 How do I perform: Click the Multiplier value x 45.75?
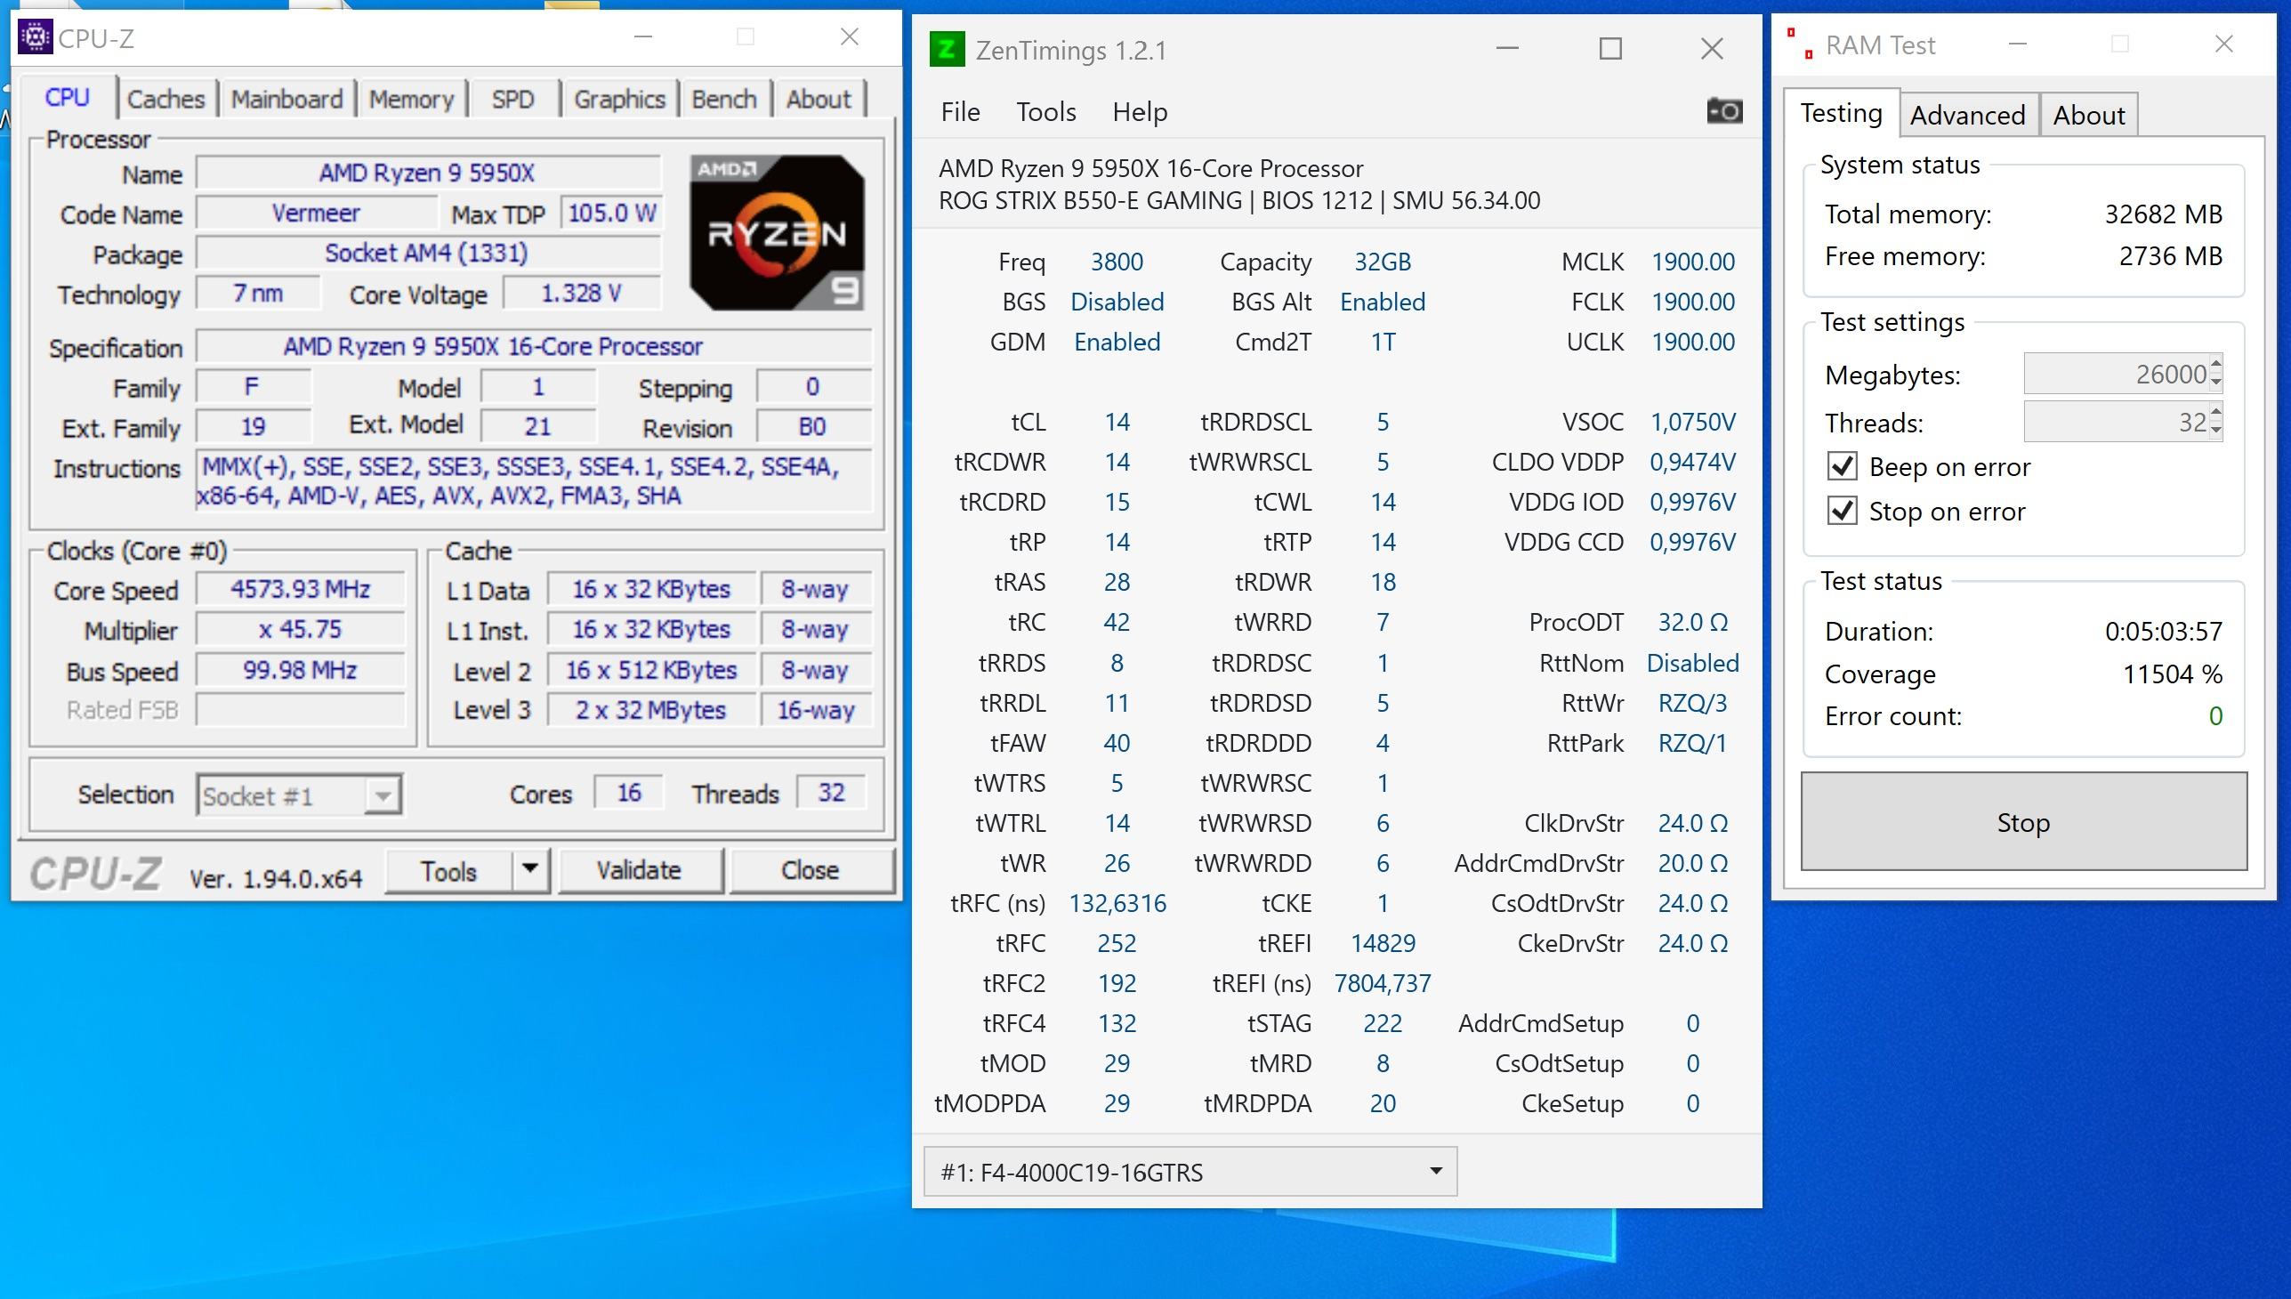(x=300, y=629)
